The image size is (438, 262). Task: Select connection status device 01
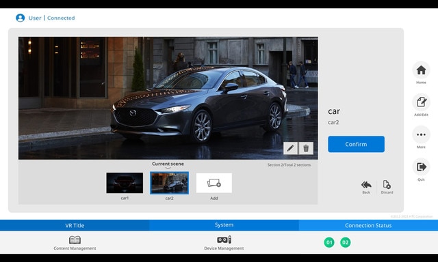(x=329, y=242)
